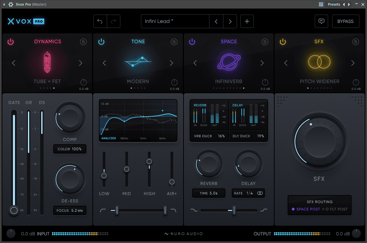This screenshot has height=243, width=367.
Task: Select SPACE POST routing option
Action: point(306,209)
